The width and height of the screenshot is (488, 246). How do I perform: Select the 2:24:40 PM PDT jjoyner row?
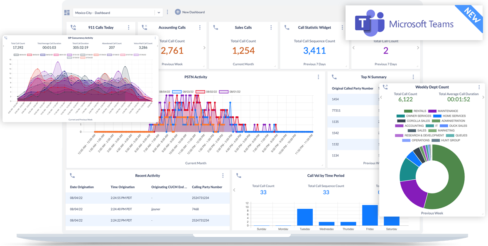pyautogui.click(x=147, y=210)
